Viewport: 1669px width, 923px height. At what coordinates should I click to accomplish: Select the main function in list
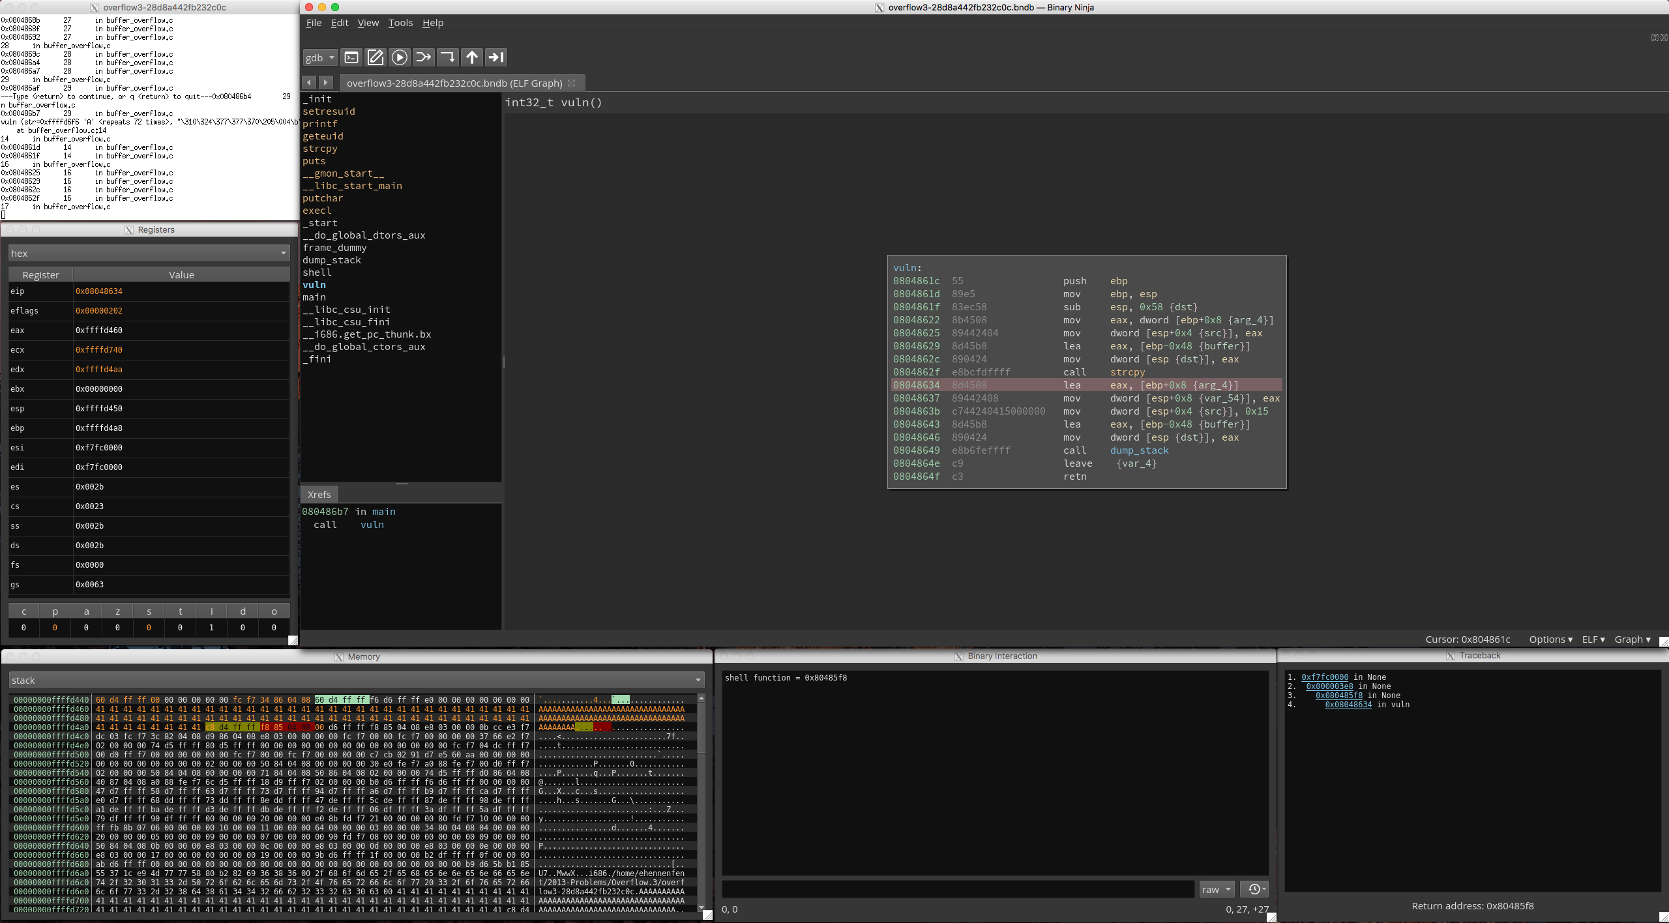314,297
